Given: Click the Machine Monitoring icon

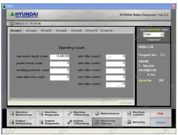Looking at the screenshot, I should (x=12, y=114).
